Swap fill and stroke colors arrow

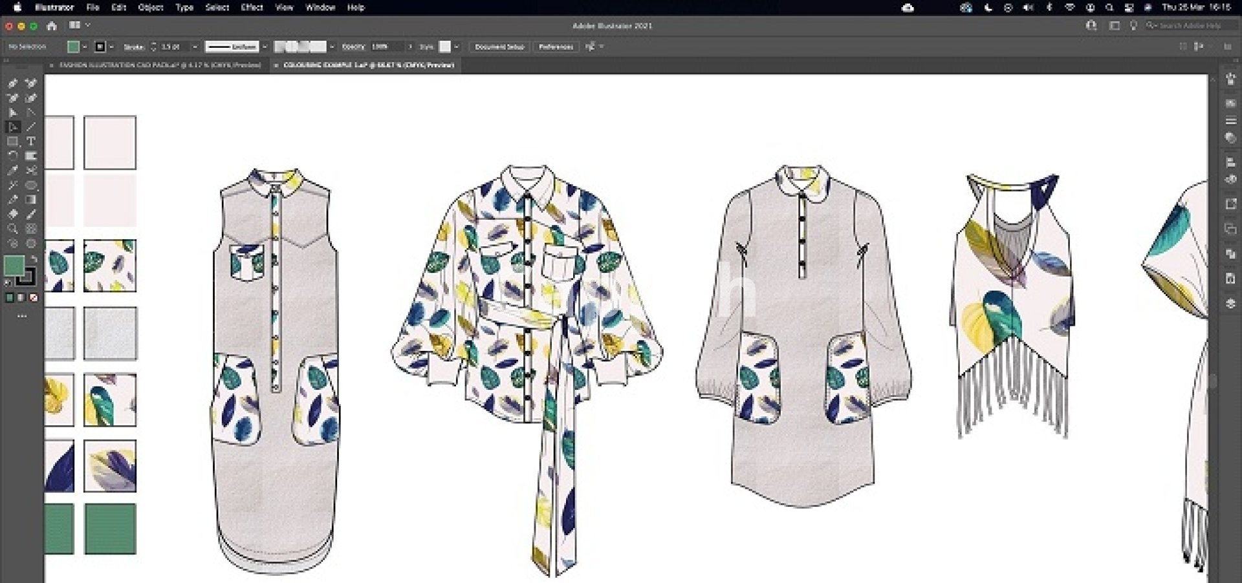[34, 259]
